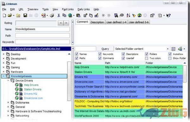Click the printer icon in query bar
The height and width of the screenshot is (122, 190).
pyautogui.click(x=180, y=49)
